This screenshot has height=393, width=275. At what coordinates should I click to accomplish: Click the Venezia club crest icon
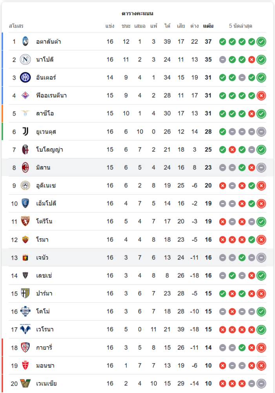[x=25, y=384]
